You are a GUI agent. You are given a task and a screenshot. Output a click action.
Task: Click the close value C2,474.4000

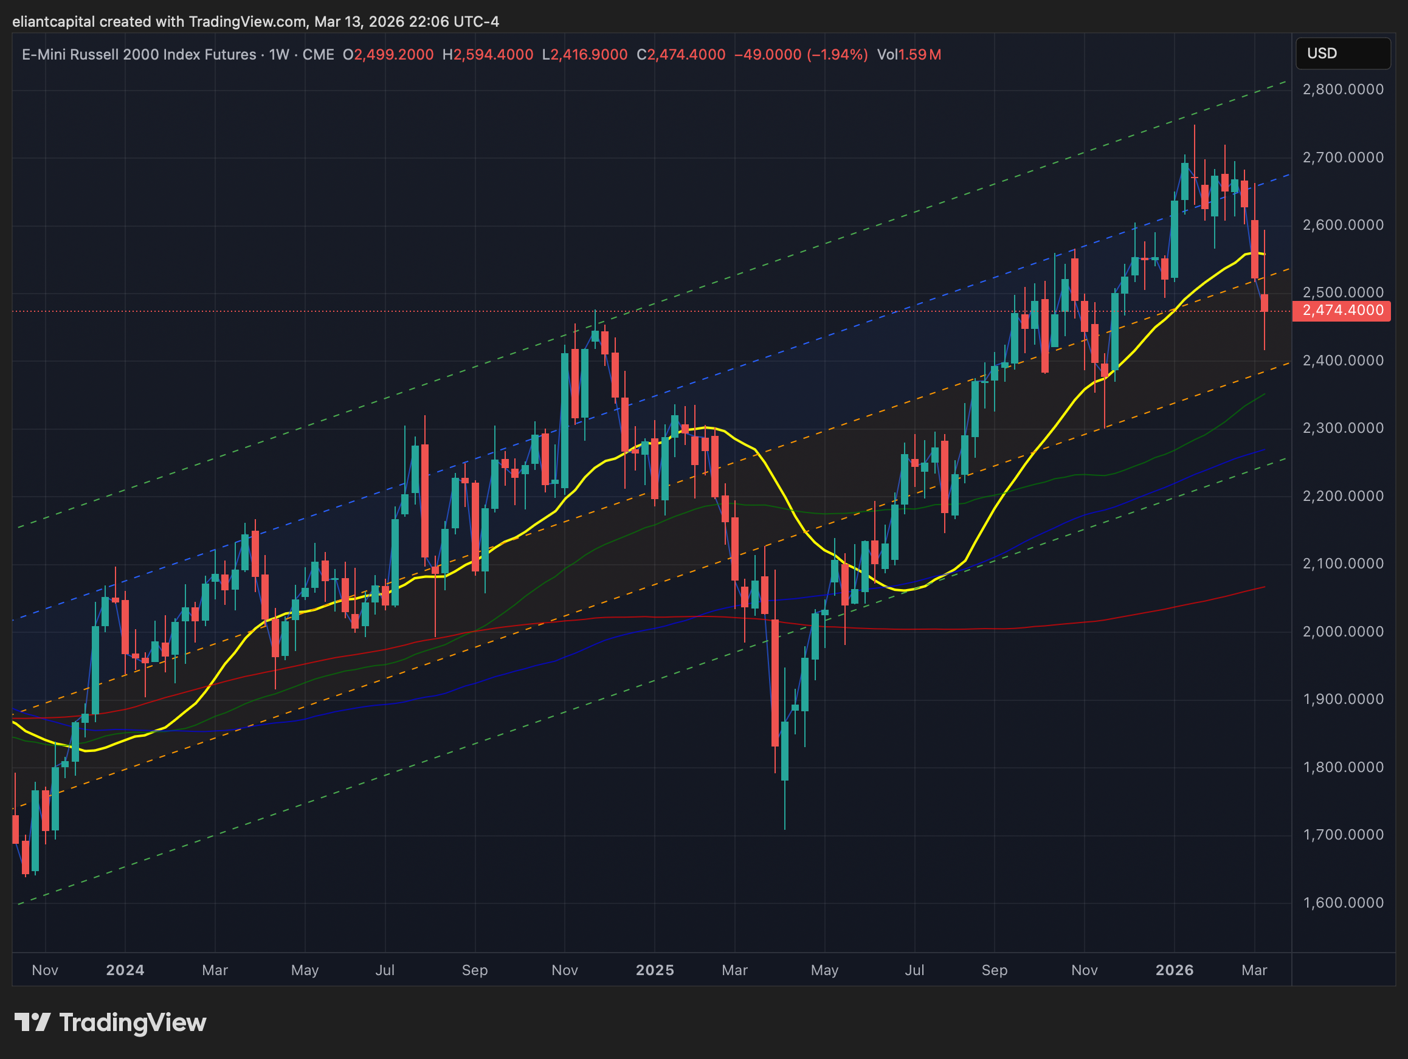point(680,55)
